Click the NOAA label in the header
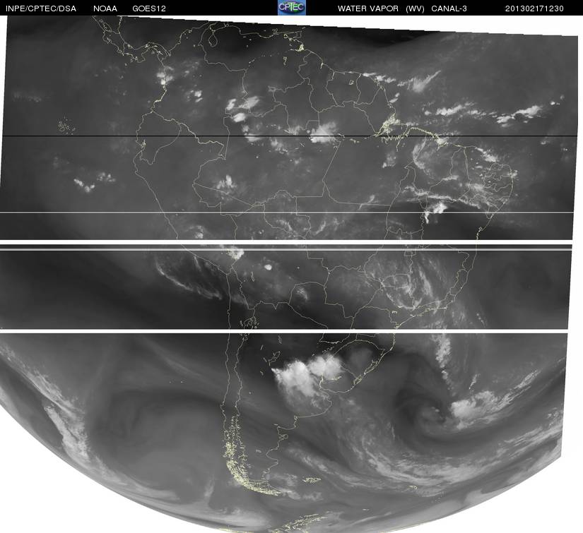Viewport: 583px width, 533px height. pyautogui.click(x=105, y=8)
